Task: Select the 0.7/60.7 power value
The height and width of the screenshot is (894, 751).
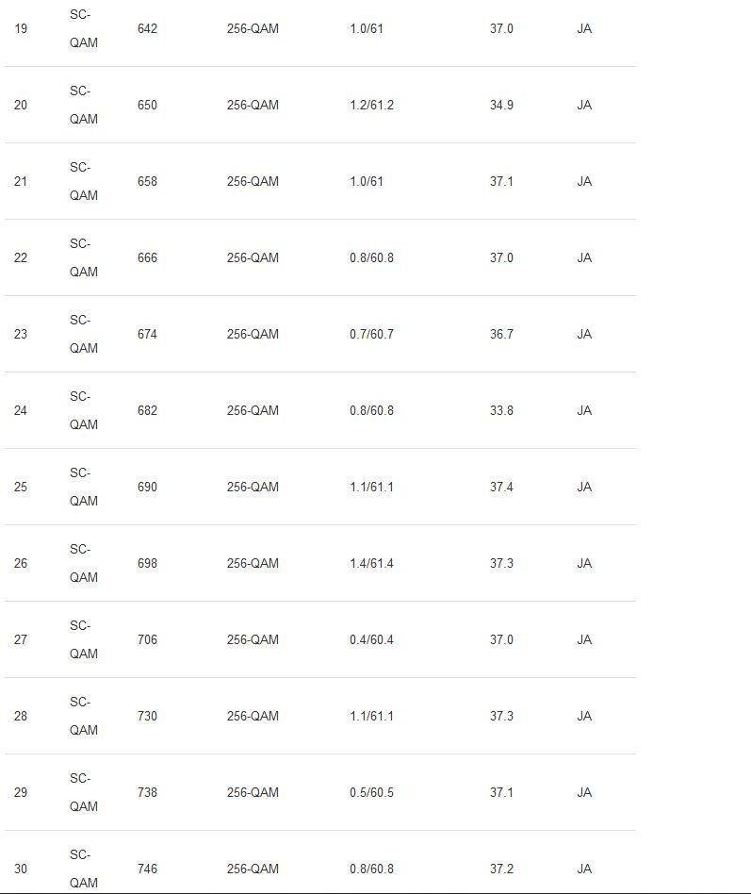Action: click(x=371, y=334)
